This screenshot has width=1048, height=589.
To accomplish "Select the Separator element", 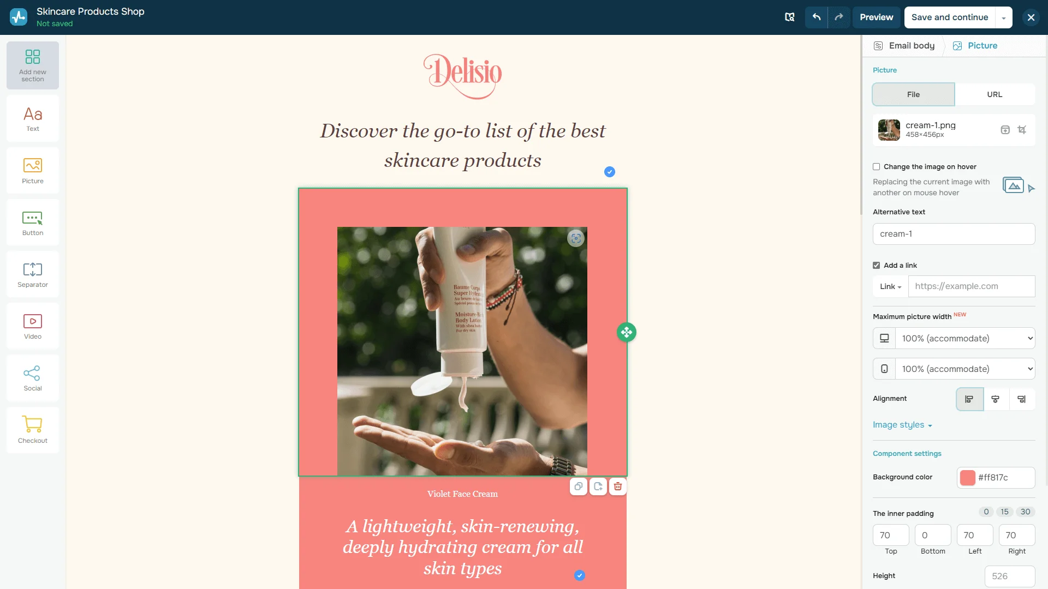I will click(x=33, y=274).
